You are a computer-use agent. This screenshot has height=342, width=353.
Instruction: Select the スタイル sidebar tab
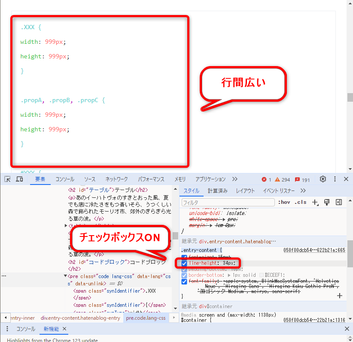tap(192, 191)
